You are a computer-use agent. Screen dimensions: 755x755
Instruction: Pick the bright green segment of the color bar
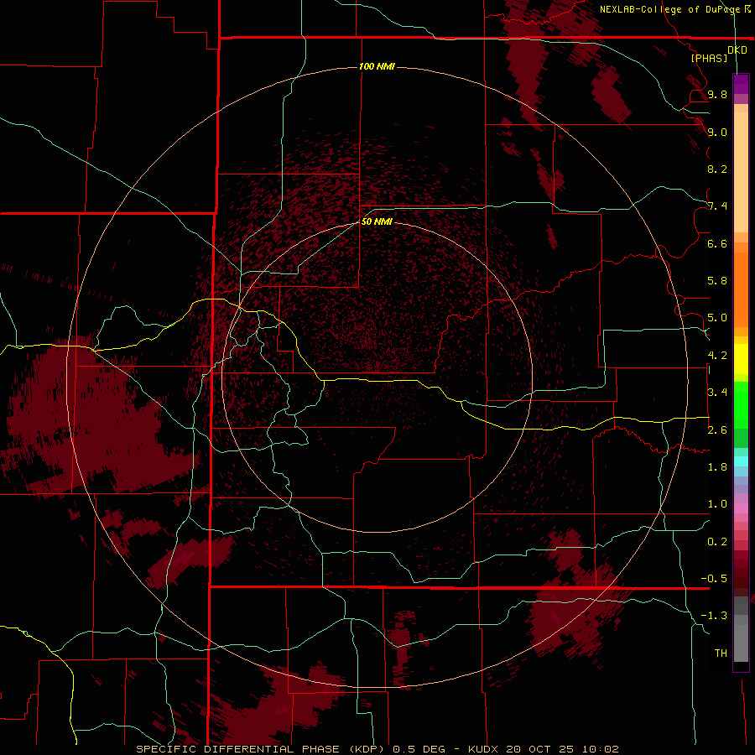[741, 404]
